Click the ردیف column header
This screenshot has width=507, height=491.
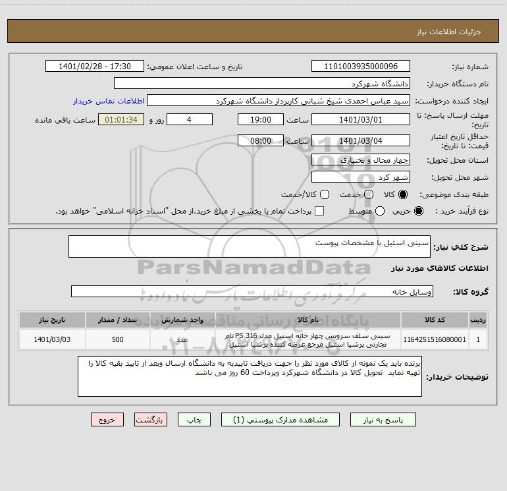point(478,320)
